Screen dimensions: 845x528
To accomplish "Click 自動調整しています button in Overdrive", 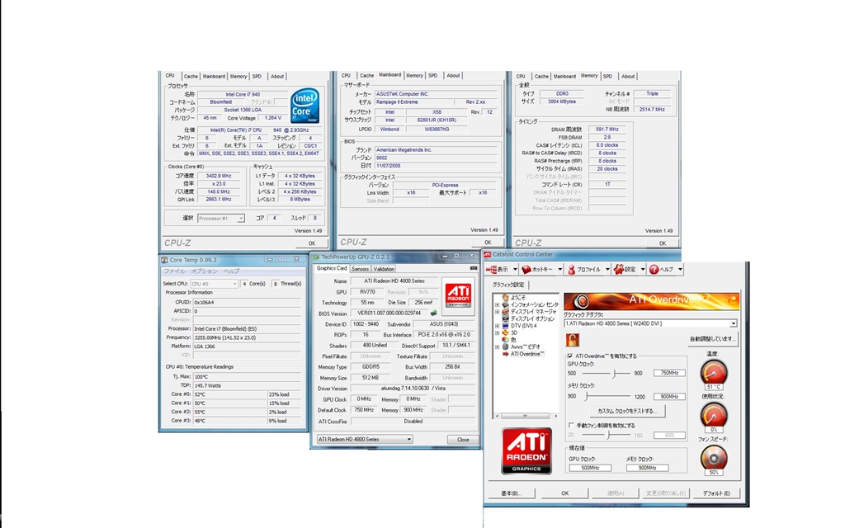I will (712, 339).
